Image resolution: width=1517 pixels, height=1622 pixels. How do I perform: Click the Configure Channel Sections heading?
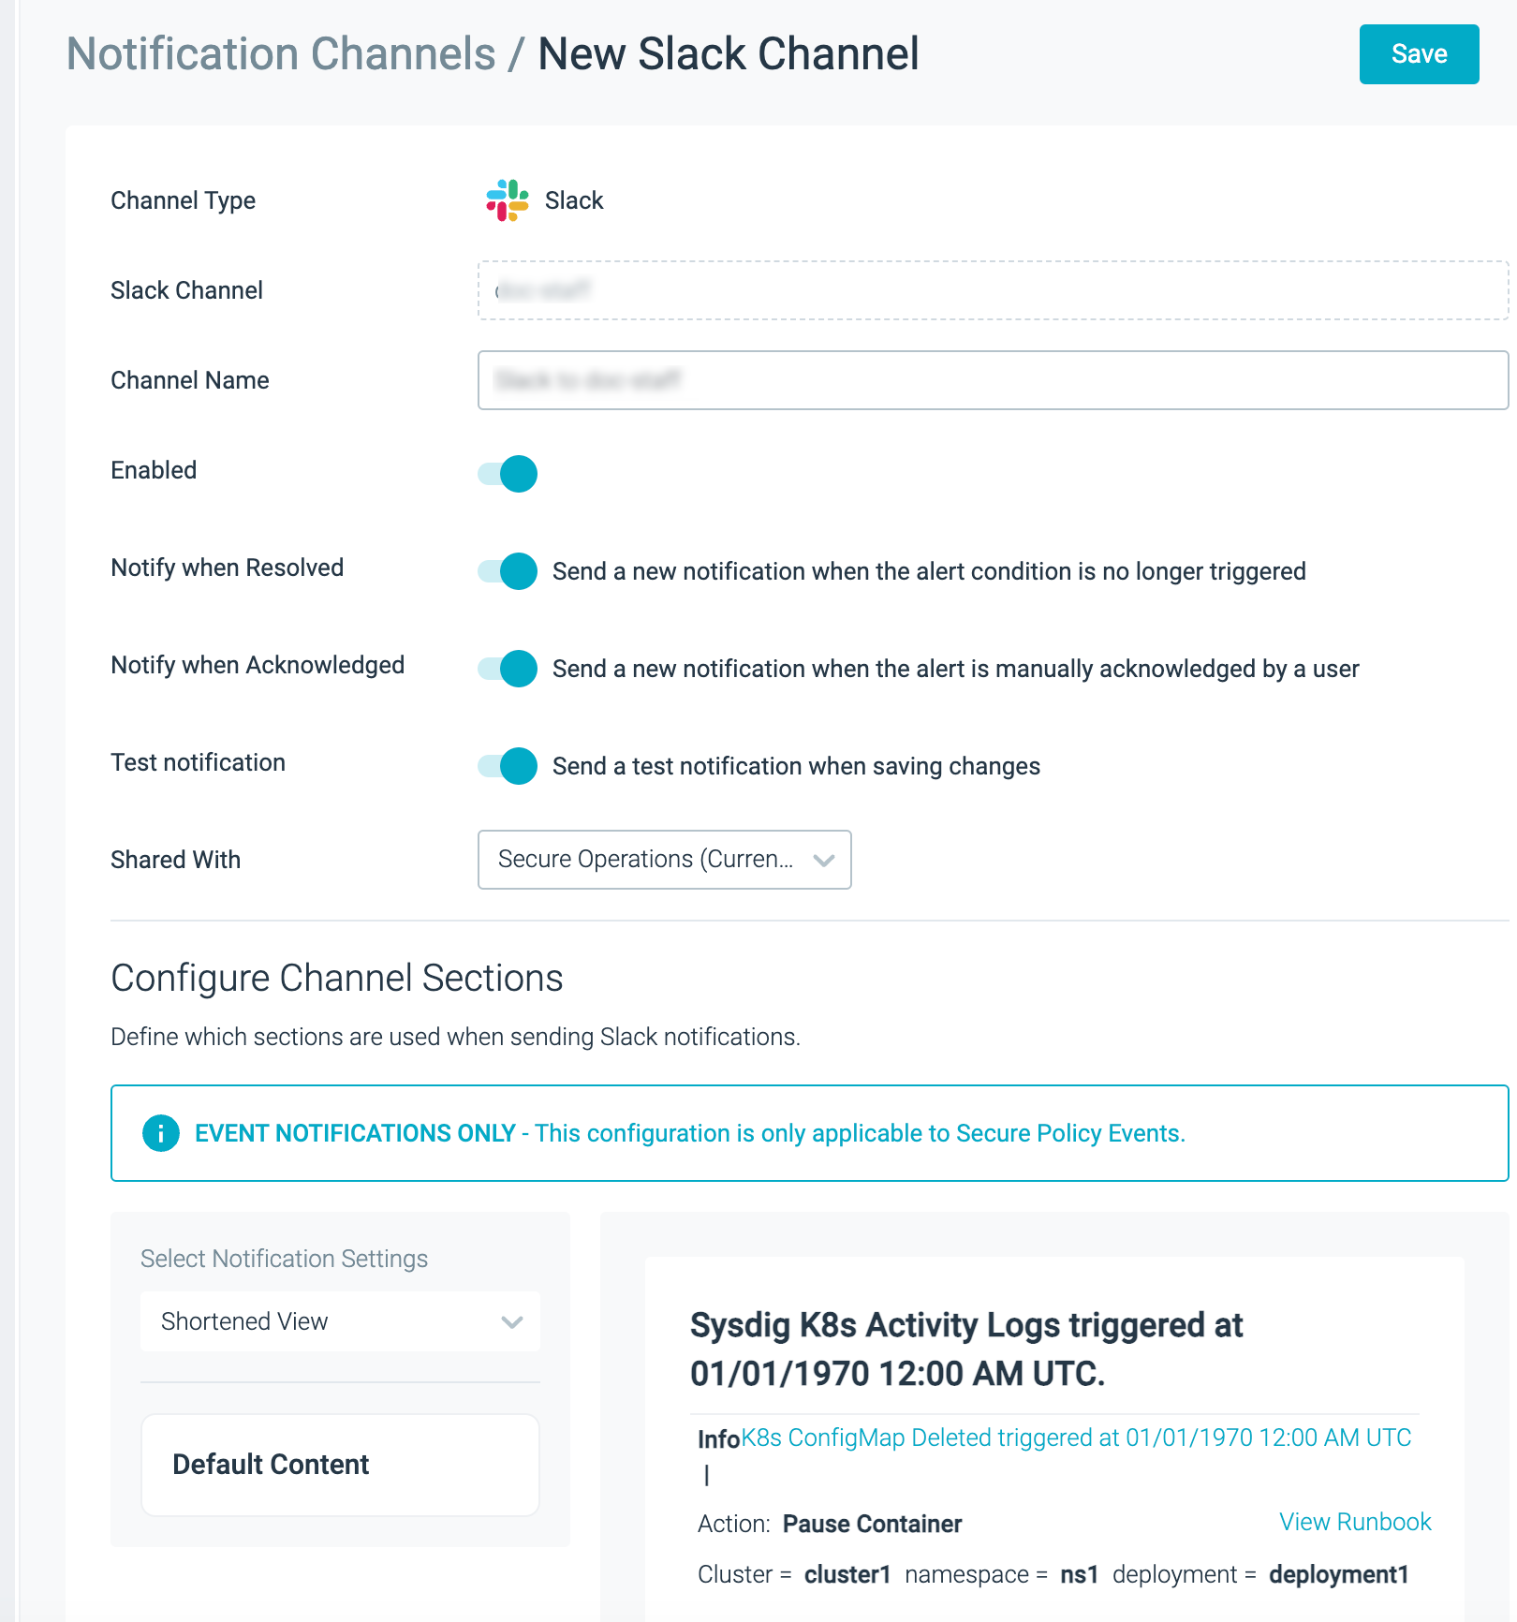coord(337,978)
